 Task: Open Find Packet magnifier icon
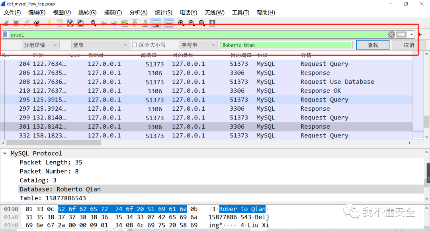[94, 23]
